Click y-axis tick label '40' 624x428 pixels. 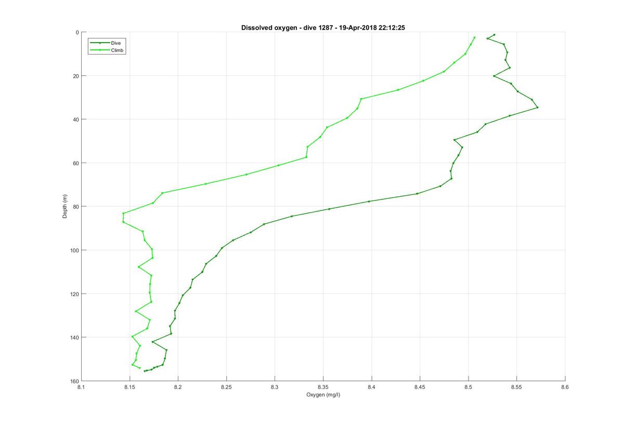click(x=76, y=119)
